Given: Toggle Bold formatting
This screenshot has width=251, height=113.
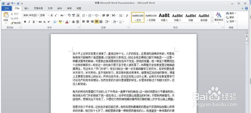Looking at the screenshot, I should click(25, 22).
